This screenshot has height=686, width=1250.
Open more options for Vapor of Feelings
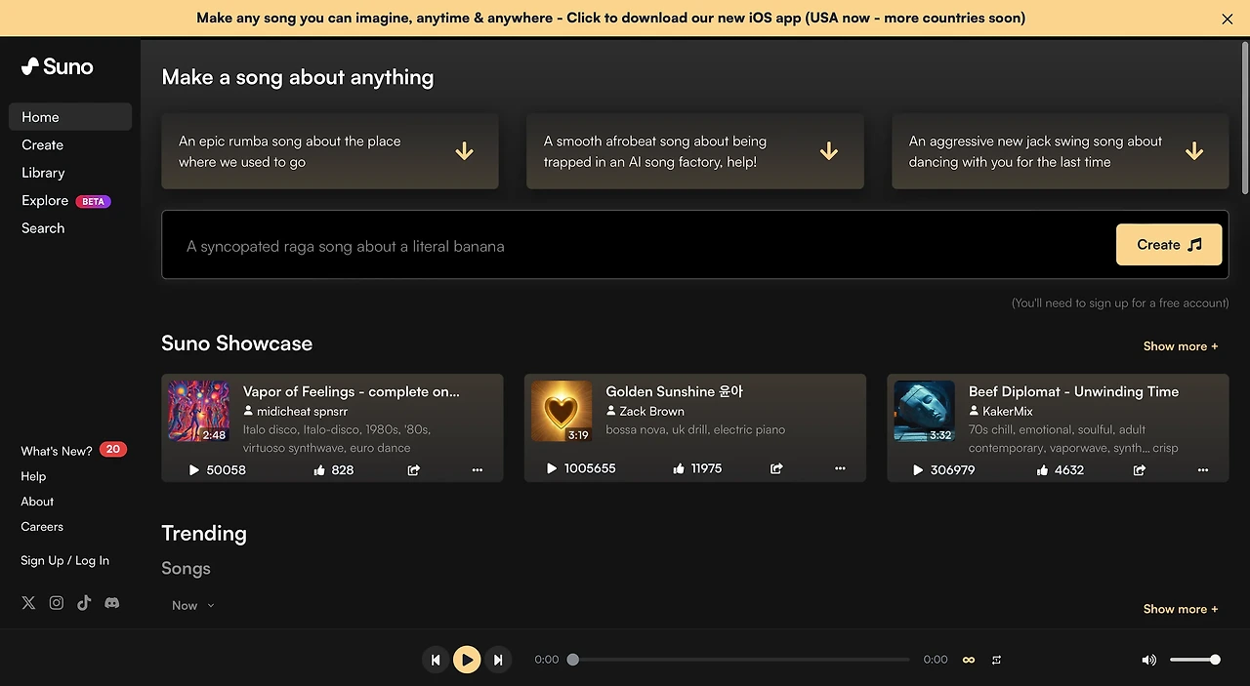pyautogui.click(x=478, y=469)
